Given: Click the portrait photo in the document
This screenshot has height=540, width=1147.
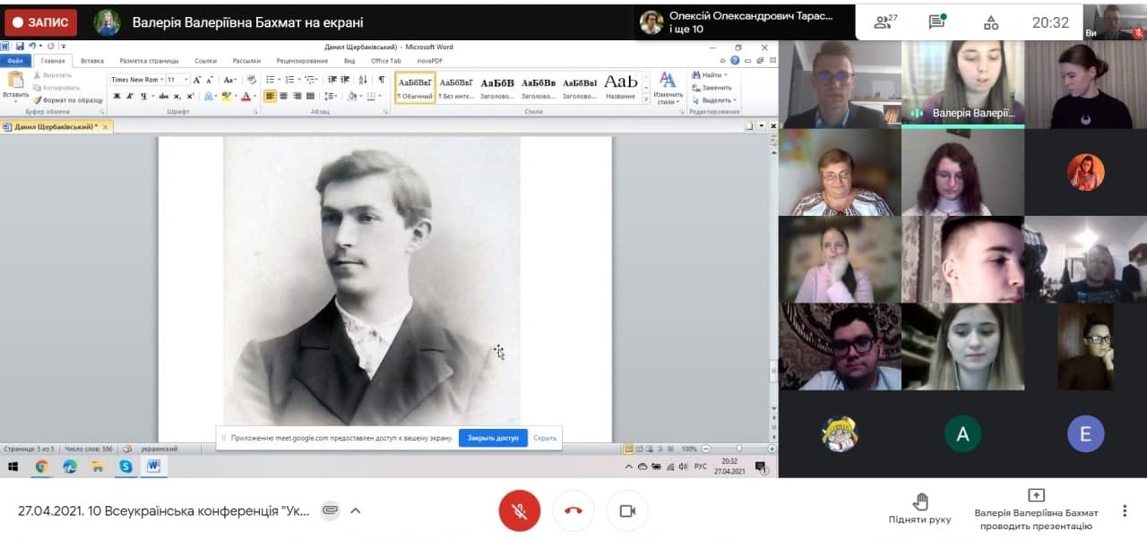Looking at the screenshot, I should point(372,279).
